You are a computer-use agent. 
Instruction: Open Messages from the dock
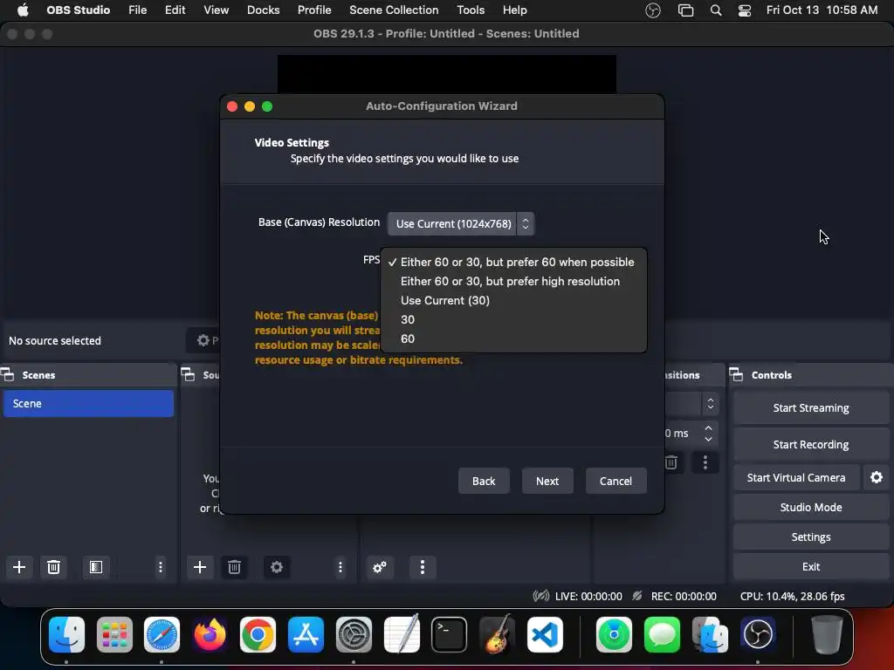[x=662, y=634]
